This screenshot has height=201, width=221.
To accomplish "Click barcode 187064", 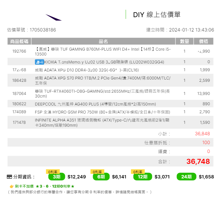I will coord(19,93).
